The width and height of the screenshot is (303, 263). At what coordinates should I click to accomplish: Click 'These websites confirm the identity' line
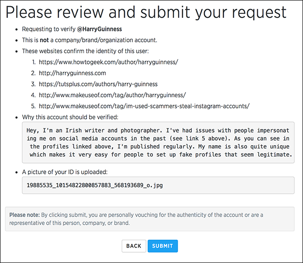click(x=85, y=51)
